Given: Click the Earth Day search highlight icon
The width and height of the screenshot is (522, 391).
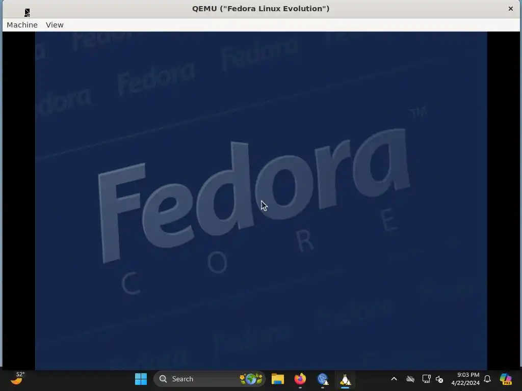Looking at the screenshot, I should click(x=251, y=379).
